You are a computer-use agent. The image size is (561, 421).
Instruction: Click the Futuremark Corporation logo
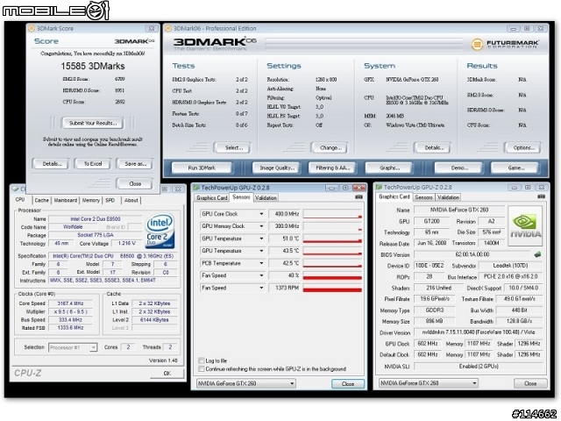pos(505,44)
